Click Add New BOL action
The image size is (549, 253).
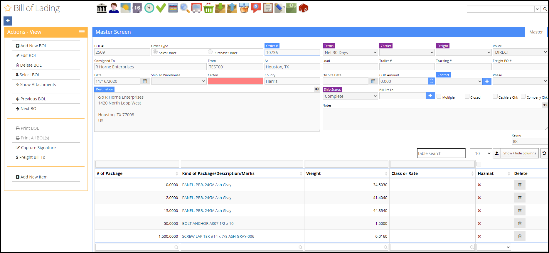point(46,46)
